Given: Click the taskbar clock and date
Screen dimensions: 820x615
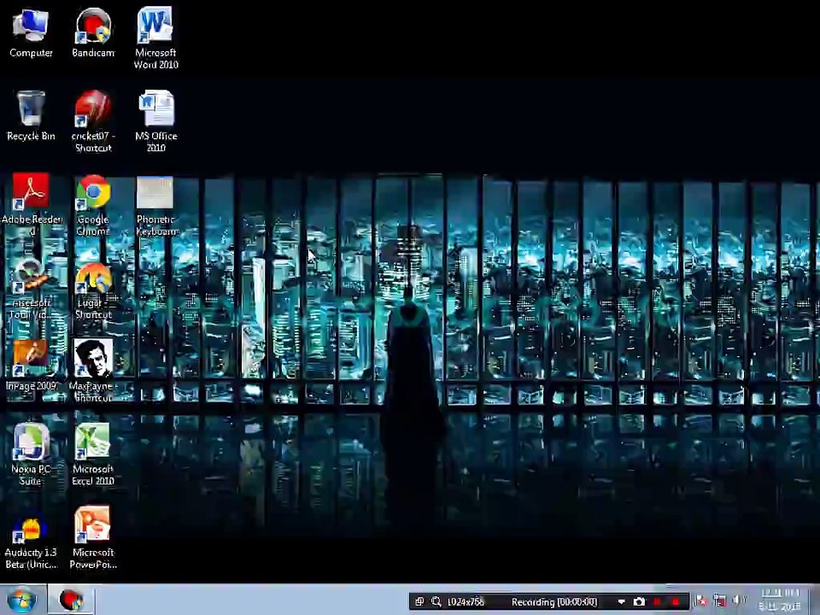Looking at the screenshot, I should (x=780, y=600).
